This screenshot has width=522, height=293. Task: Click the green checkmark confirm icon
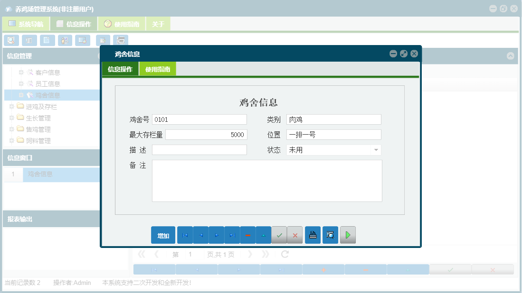(x=280, y=235)
